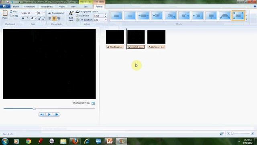This screenshot has height=145, width=257.
Task: Click the Start time field
Action: pos(99,16)
